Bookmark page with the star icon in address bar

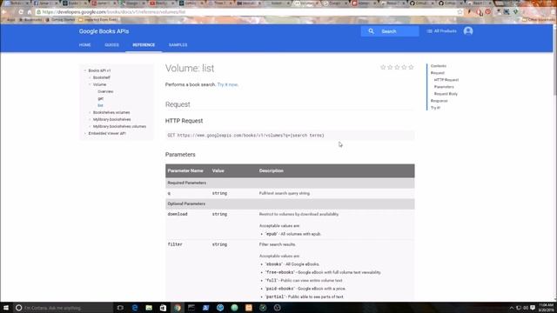pos(460,12)
